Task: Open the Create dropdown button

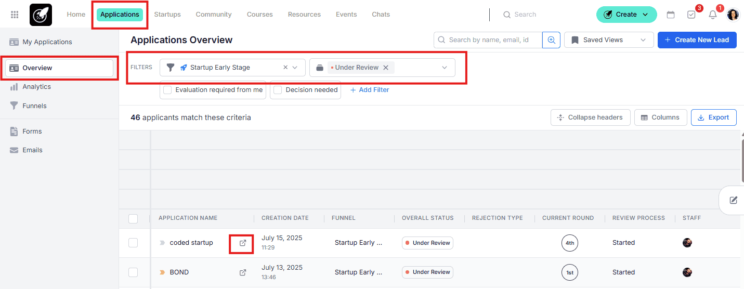Action: pyautogui.click(x=626, y=15)
